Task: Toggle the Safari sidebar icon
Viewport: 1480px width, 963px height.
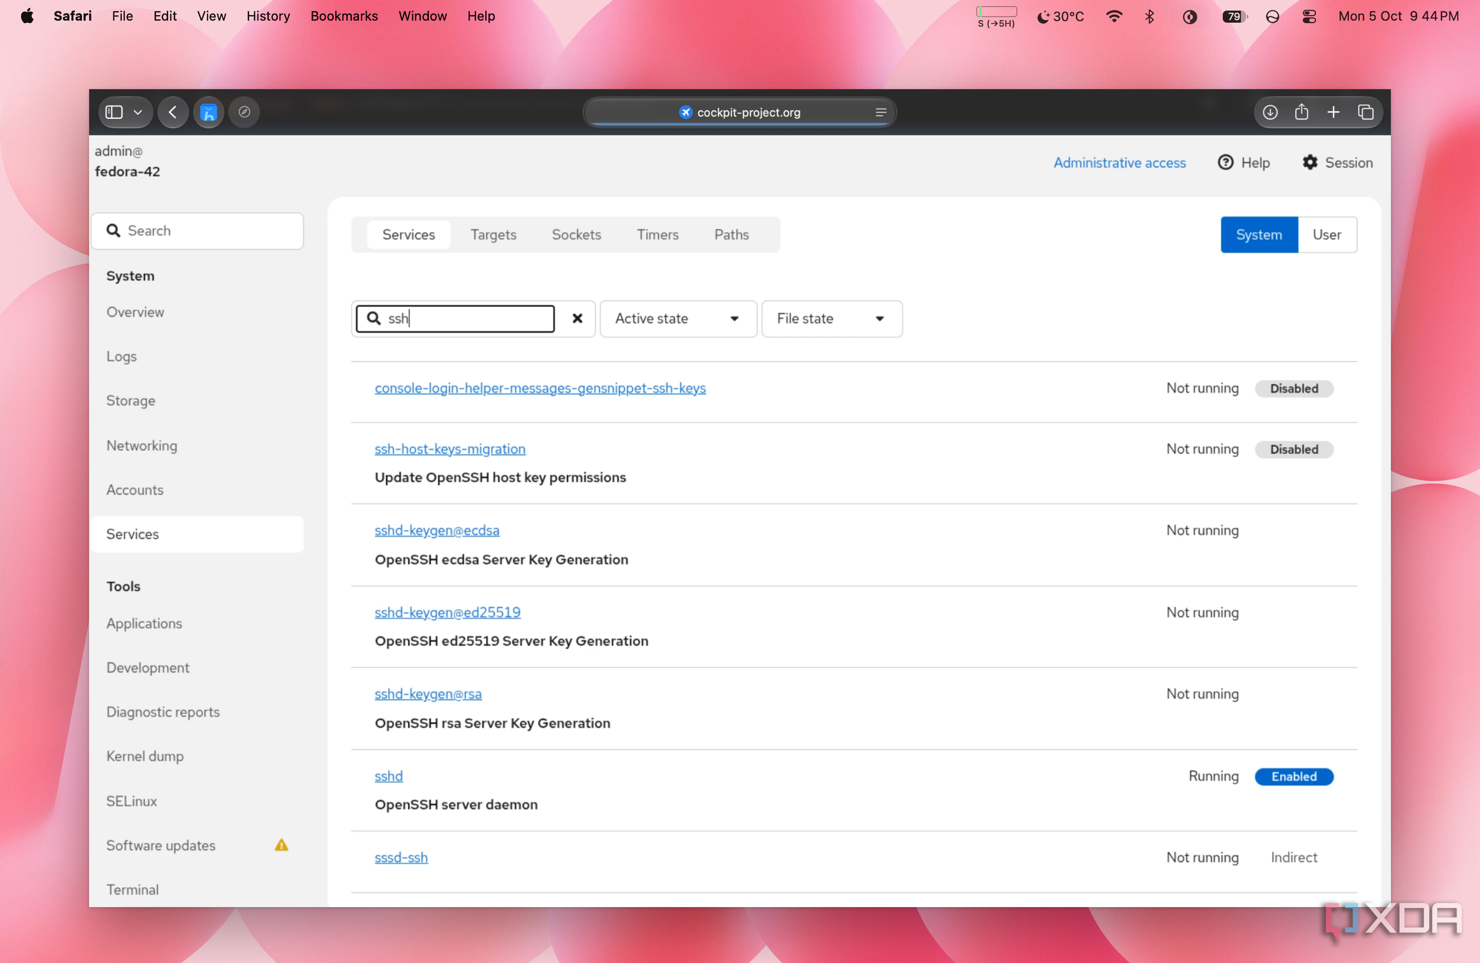Action: coord(114,112)
